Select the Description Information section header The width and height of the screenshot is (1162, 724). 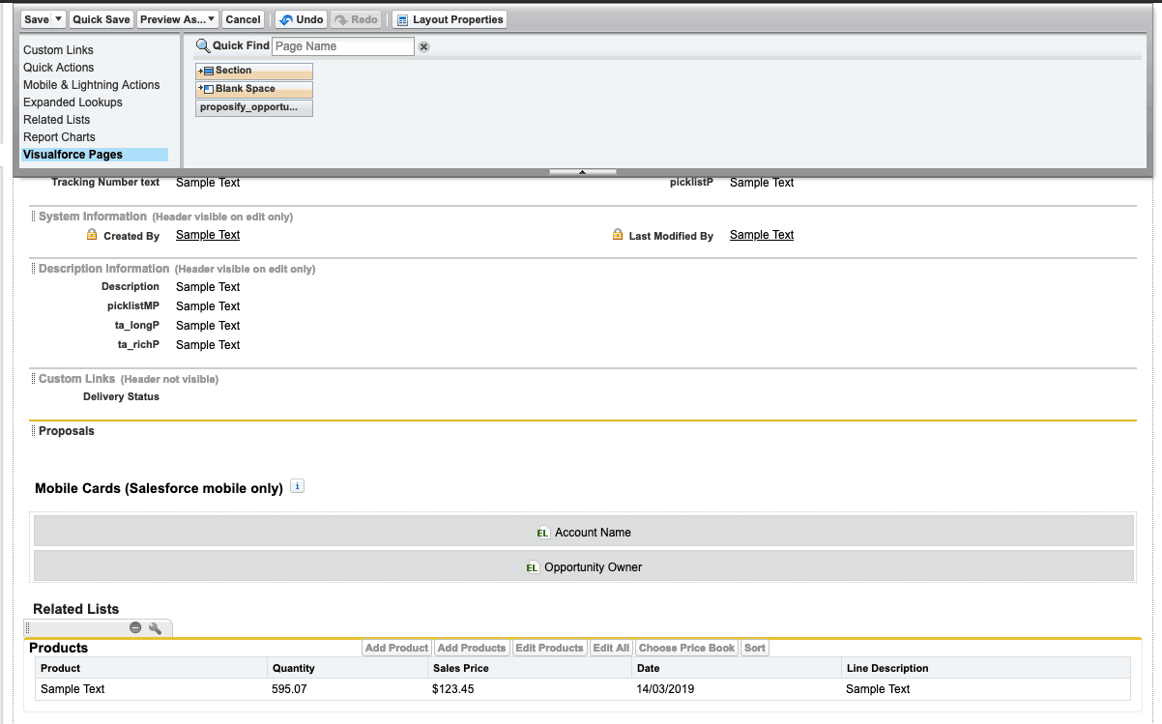pyautogui.click(x=103, y=269)
